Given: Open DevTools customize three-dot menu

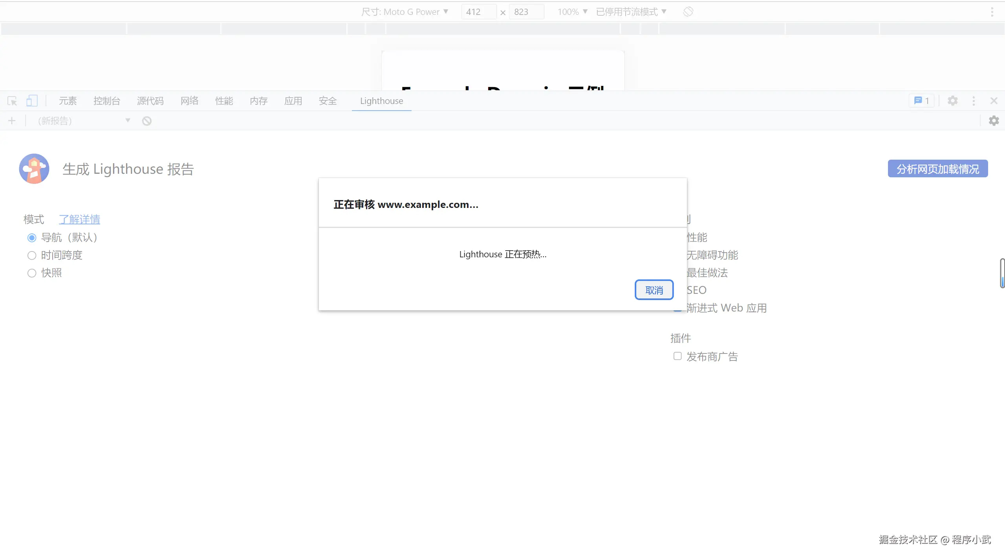Looking at the screenshot, I should [x=974, y=101].
